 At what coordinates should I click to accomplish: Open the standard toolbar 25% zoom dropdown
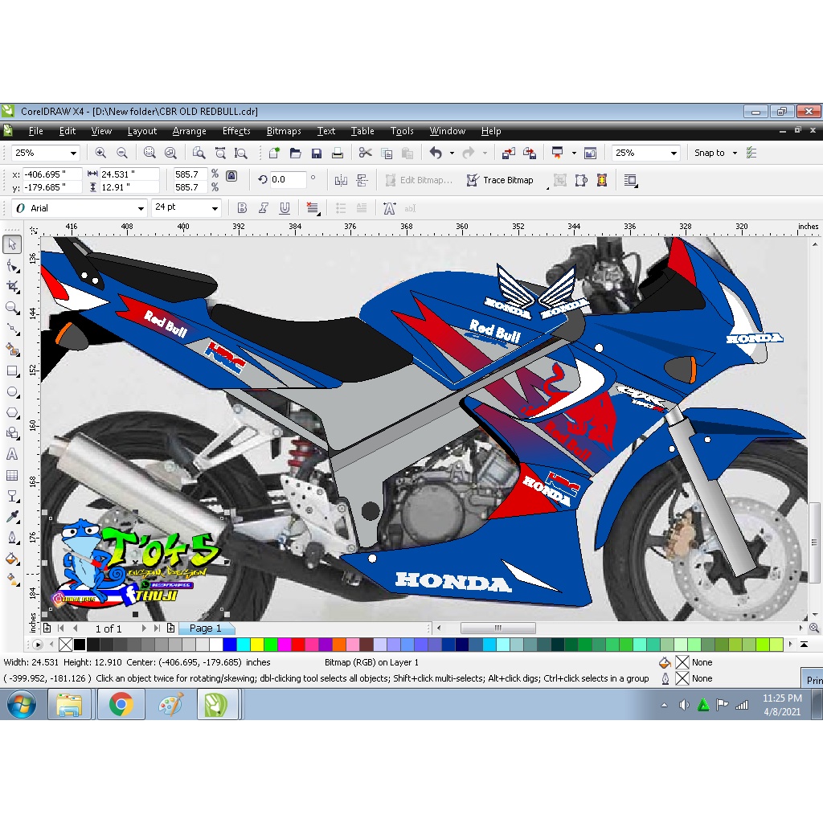click(674, 154)
